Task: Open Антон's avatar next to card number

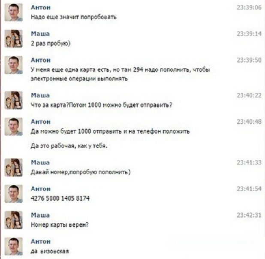Action: click(x=13, y=194)
